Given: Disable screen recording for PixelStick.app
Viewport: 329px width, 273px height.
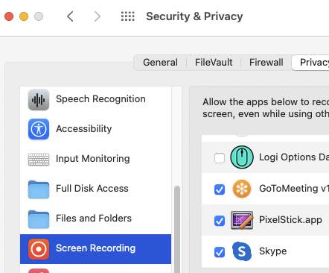Looking at the screenshot, I should click(220, 221).
